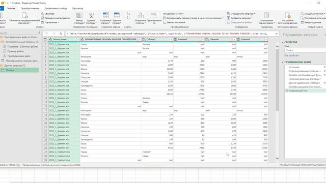Image resolution: width=326 pixels, height=183 pixels.
Task: Click the Обновить предварительный просмотр icon
Action: [x=24, y=15]
